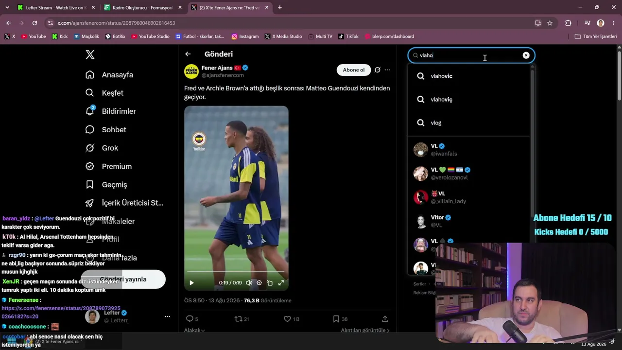Click the Abone ol subscribe button
The image size is (622, 350).
coord(354,70)
